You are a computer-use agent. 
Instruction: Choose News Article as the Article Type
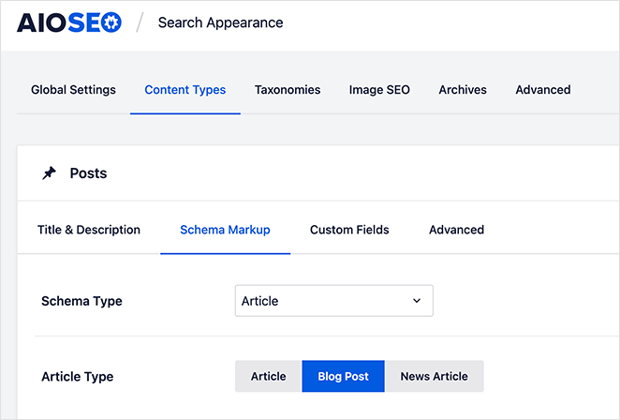coord(435,376)
